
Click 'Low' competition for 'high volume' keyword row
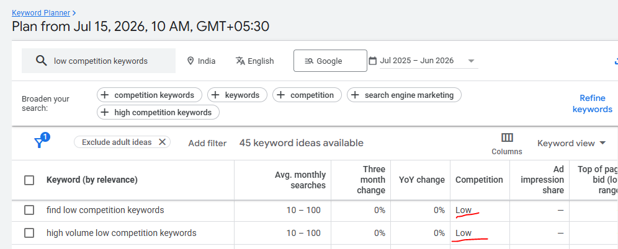point(464,233)
